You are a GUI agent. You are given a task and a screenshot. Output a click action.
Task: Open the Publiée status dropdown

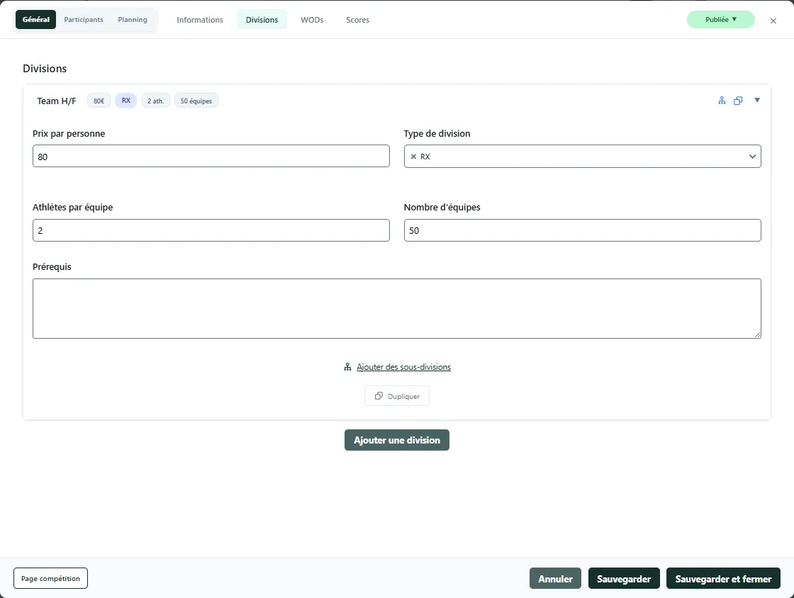pos(720,20)
